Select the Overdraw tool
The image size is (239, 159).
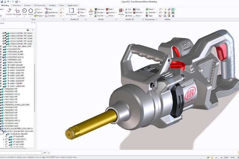[50, 16]
